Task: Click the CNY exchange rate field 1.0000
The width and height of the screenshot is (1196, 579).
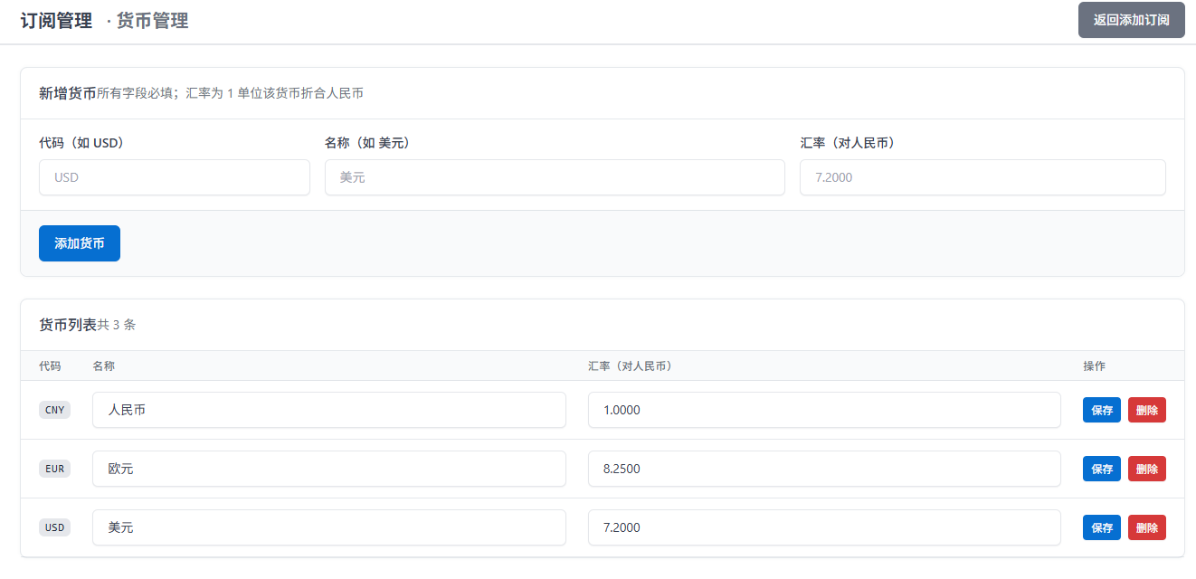Action: [823, 410]
